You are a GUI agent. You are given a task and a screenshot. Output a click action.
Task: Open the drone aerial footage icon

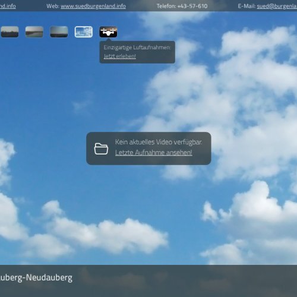[108, 32]
